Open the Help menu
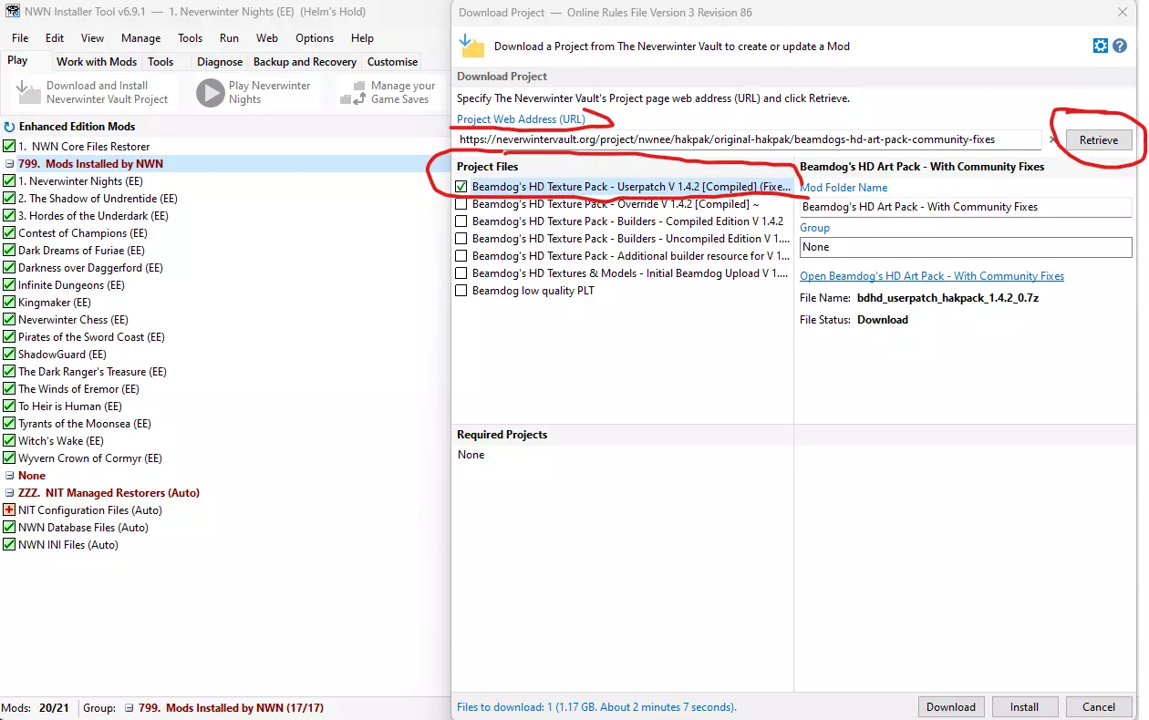This screenshot has height=720, width=1149. [x=362, y=38]
